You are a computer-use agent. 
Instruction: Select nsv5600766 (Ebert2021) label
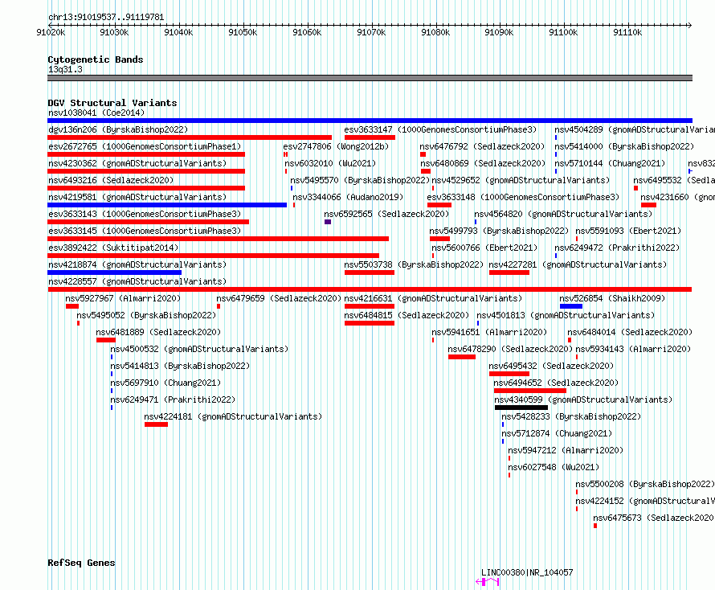(x=484, y=248)
